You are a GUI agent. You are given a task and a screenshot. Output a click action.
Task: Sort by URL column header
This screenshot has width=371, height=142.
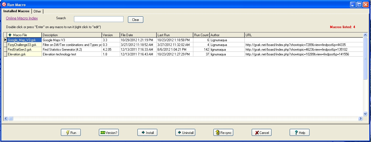click(304, 35)
